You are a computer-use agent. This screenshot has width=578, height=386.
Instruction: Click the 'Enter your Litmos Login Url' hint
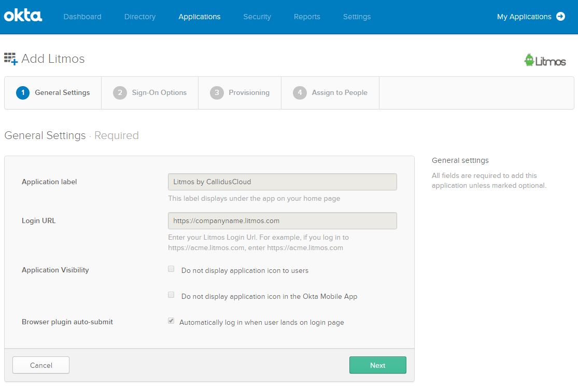pyautogui.click(x=258, y=242)
